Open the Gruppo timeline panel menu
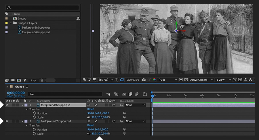The height and width of the screenshot is (140, 259). pyautogui.click(x=27, y=87)
